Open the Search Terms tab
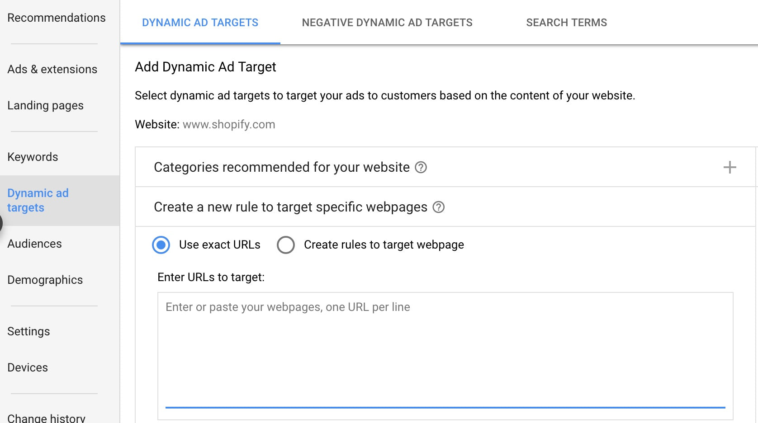758x423 pixels. pyautogui.click(x=566, y=22)
